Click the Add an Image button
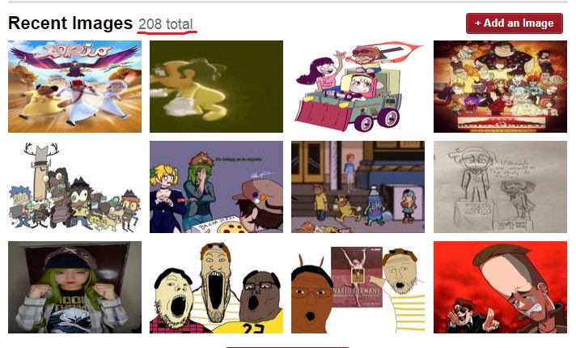Screen dimensions: 576x348 (x=515, y=23)
